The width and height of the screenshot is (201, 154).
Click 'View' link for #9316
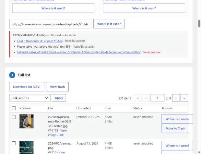pos(62,152)
